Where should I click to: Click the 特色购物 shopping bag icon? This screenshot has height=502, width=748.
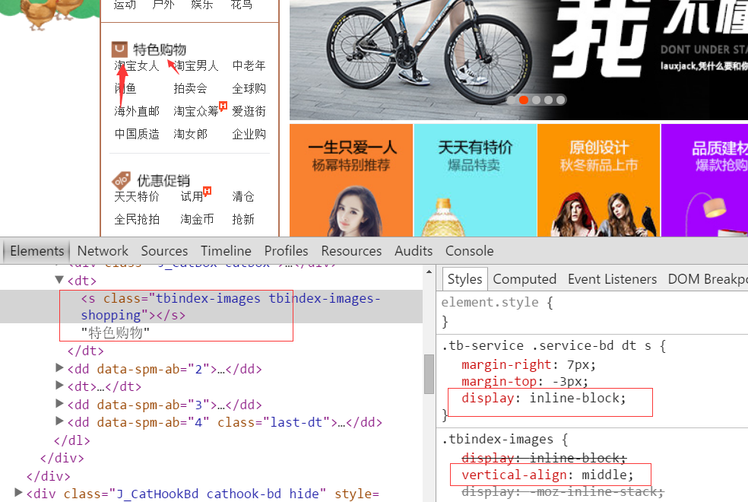[119, 49]
